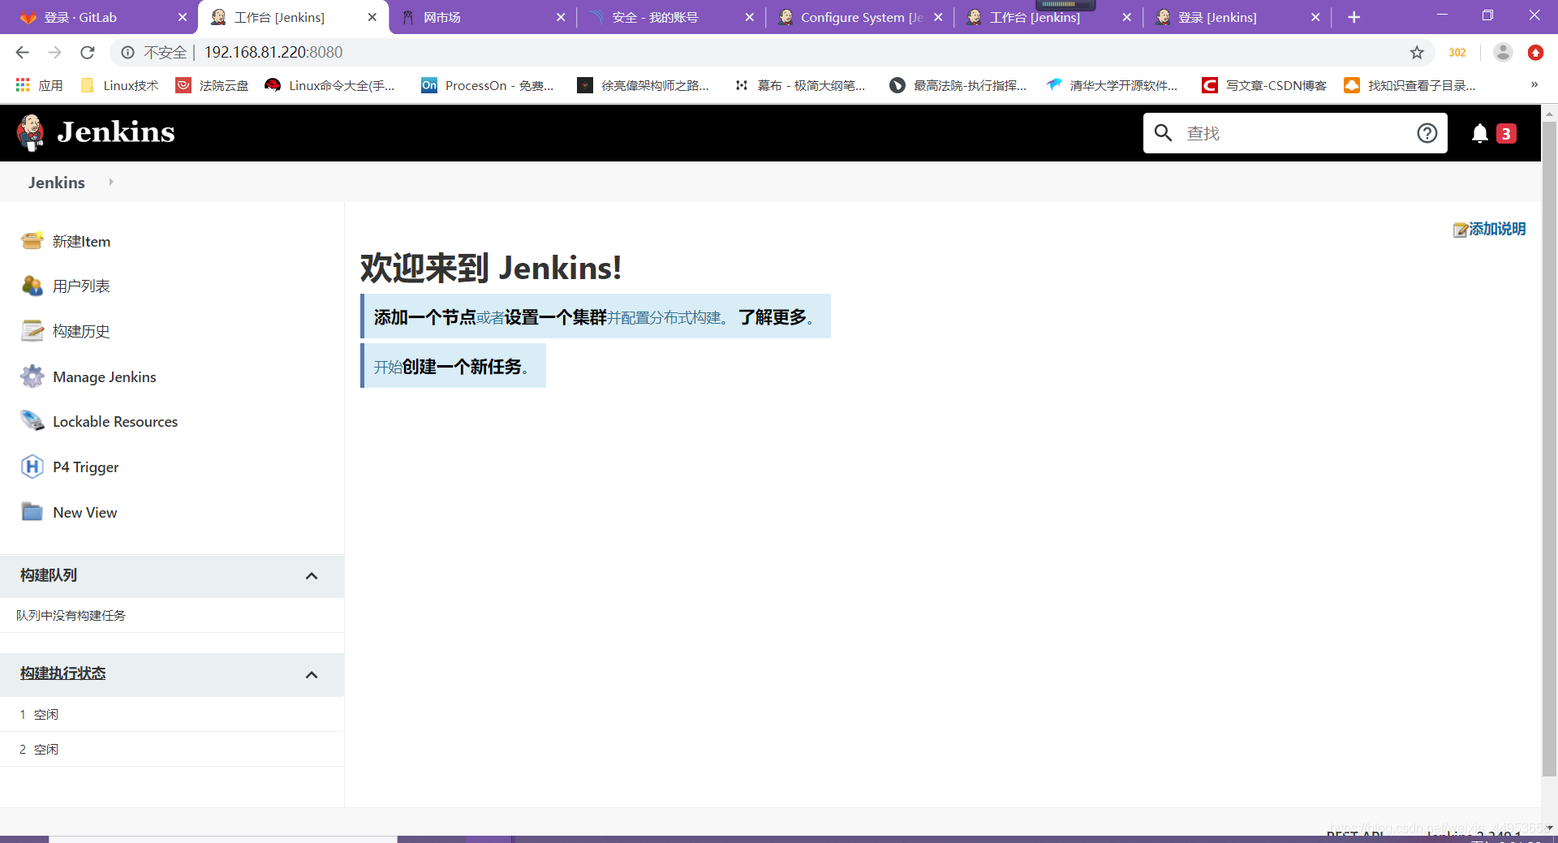Collapse the 构建队列 panel
The height and width of the screenshot is (843, 1558).
(312, 576)
